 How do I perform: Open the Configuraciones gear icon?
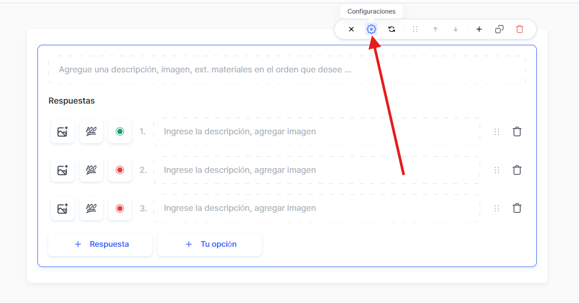pyautogui.click(x=371, y=29)
